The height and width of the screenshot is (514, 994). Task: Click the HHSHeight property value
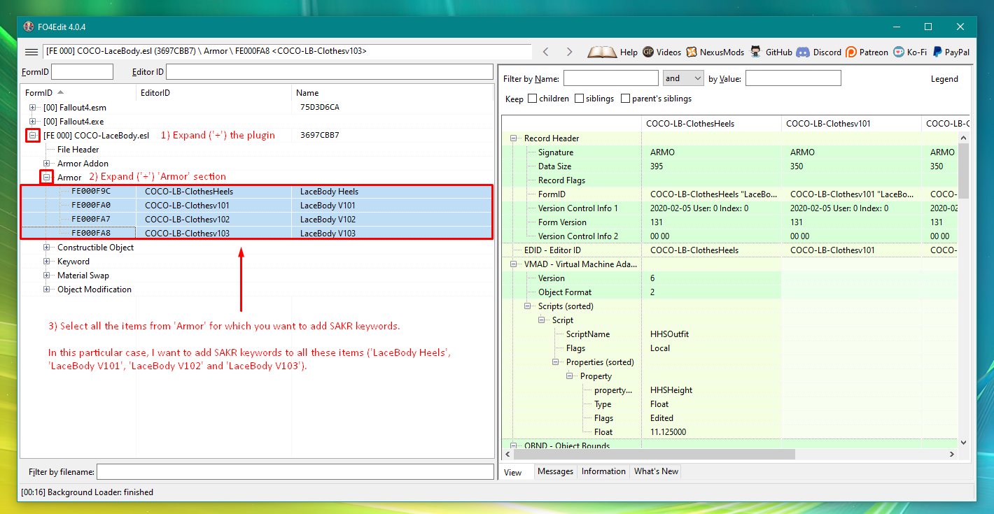[671, 390]
